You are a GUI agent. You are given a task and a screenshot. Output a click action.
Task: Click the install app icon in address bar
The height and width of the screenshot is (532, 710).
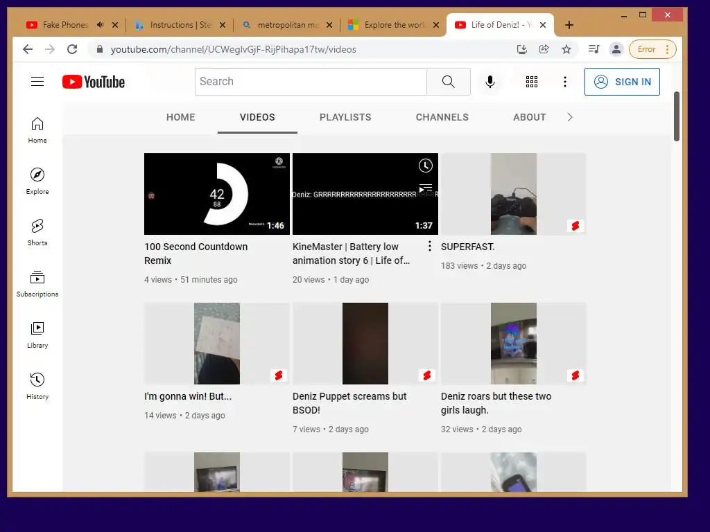pos(522,49)
